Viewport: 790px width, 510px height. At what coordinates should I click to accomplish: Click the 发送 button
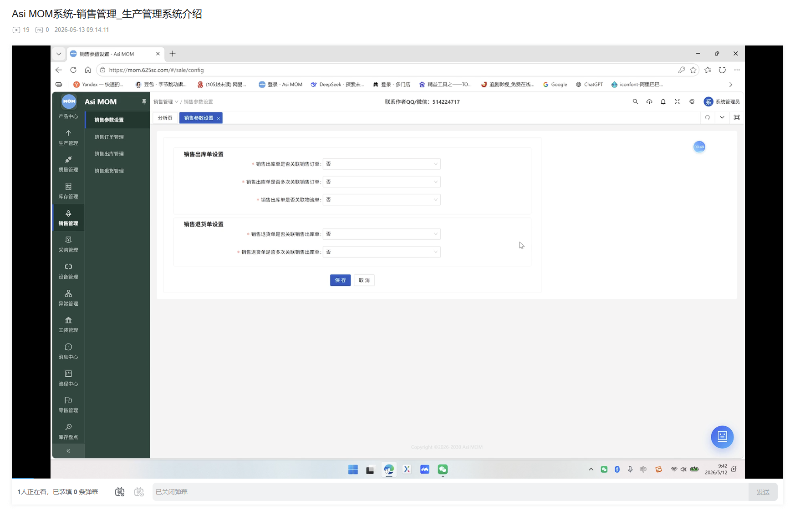[x=763, y=492]
